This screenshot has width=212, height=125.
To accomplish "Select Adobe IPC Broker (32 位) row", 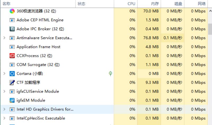I will pos(40,29).
